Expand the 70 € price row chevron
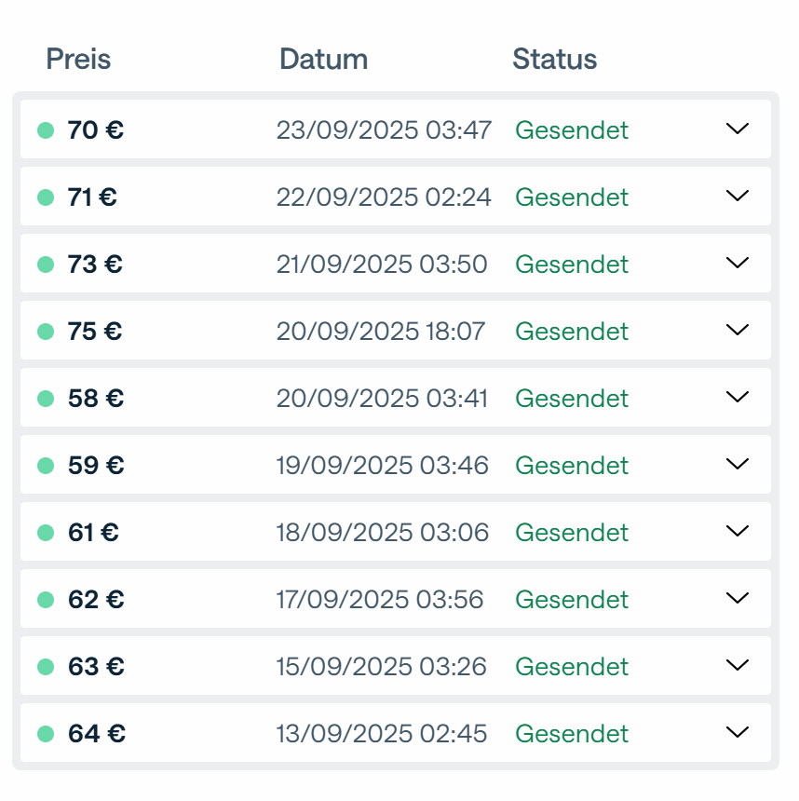This screenshot has width=799, height=801. pos(737,129)
